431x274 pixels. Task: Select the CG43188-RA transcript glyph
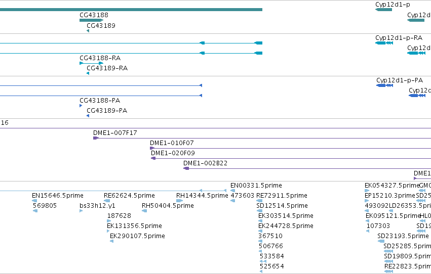(x=91, y=63)
